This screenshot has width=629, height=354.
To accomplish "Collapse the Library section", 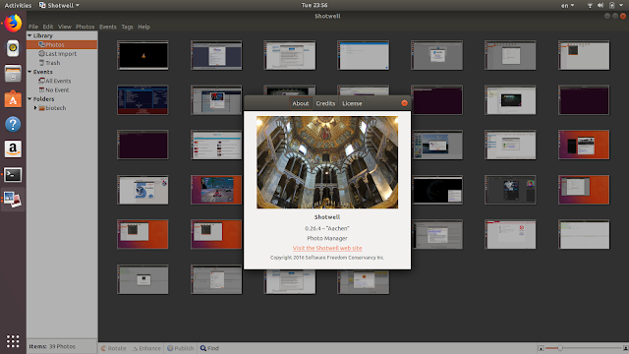I will tap(29, 35).
